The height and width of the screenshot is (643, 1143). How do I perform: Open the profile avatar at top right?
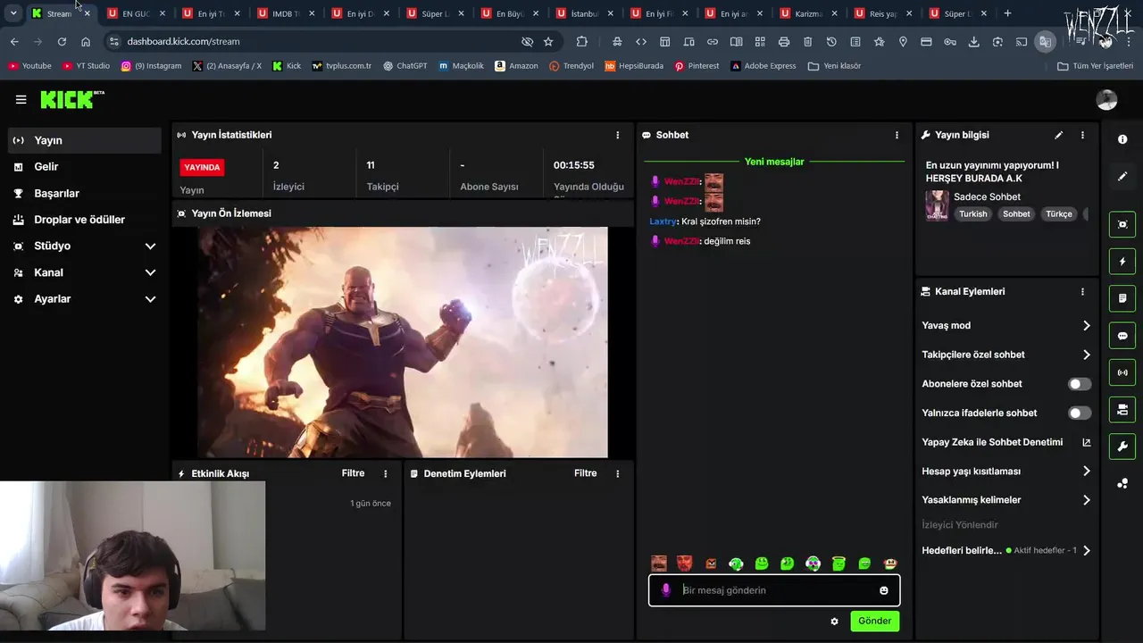point(1106,100)
